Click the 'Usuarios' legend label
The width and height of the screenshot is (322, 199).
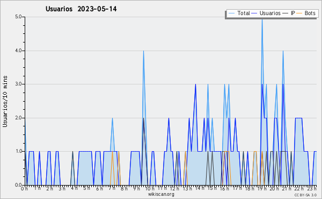pyautogui.click(x=270, y=13)
